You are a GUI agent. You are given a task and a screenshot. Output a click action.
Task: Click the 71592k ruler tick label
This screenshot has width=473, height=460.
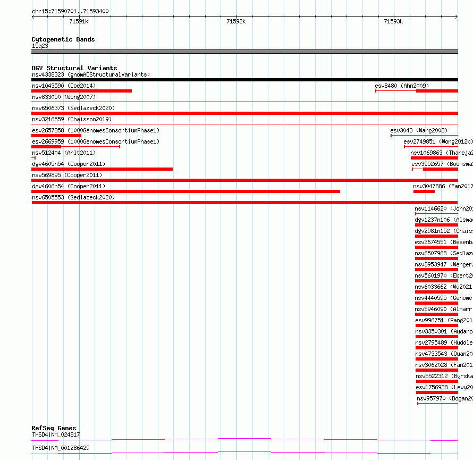pos(236,21)
